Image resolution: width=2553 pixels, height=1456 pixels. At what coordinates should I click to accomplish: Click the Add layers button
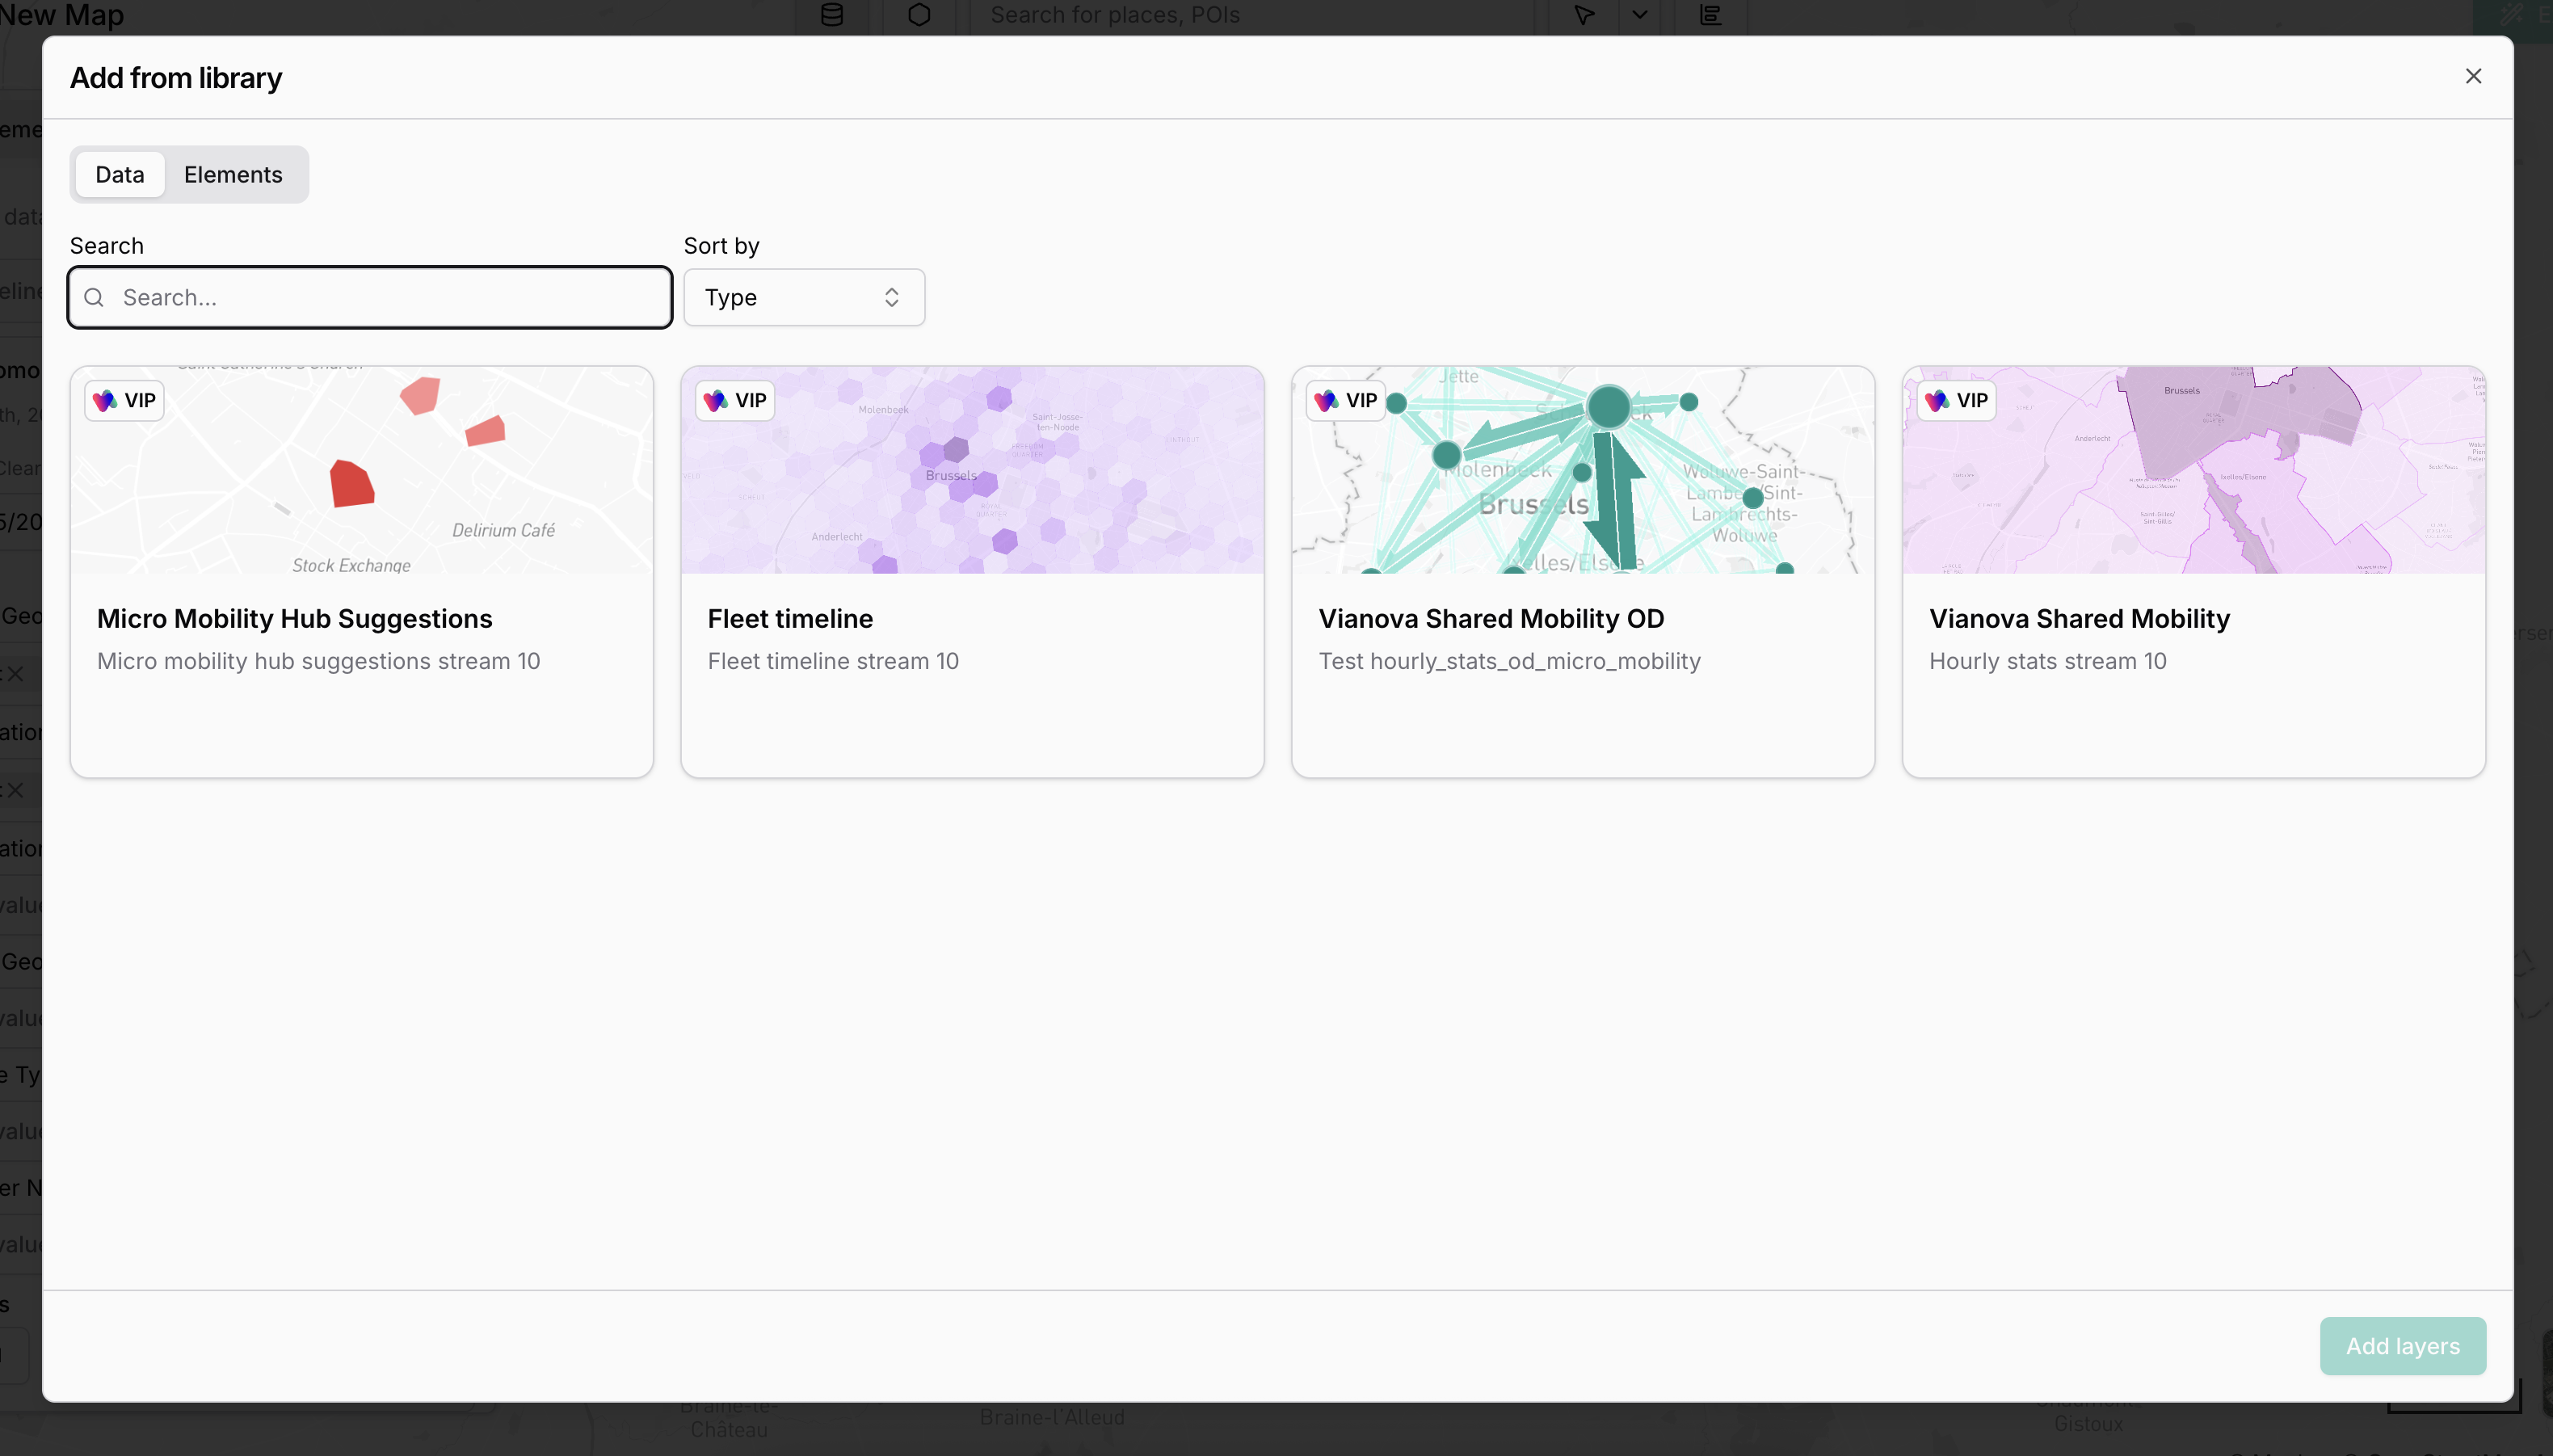click(2402, 1346)
